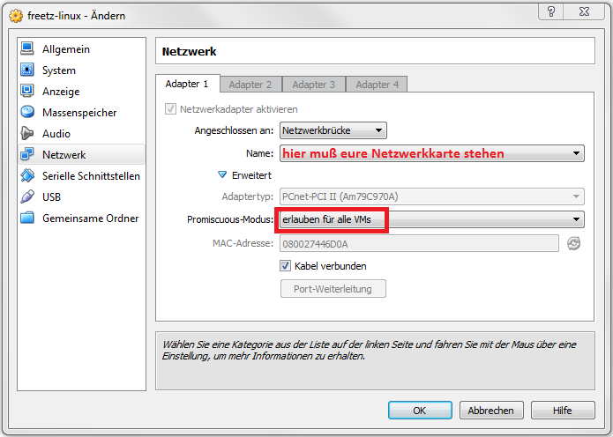Regenerate the MAC address with refresh icon
613x437 pixels.
click(x=574, y=243)
